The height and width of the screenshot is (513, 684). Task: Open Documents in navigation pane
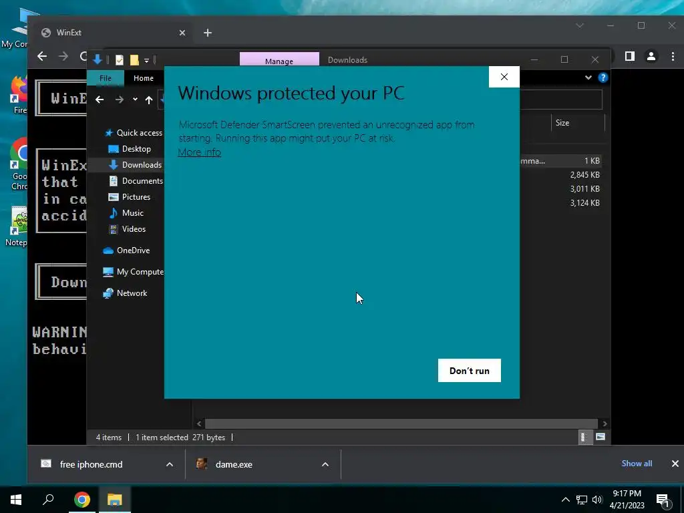136,180
